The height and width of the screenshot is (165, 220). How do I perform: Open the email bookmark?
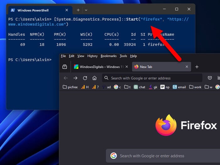coord(179,87)
